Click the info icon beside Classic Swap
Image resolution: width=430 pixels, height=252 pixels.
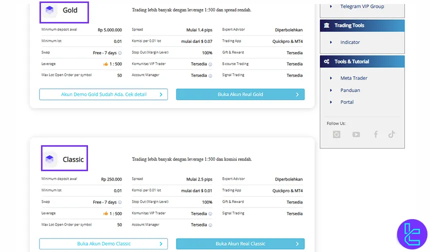click(120, 202)
